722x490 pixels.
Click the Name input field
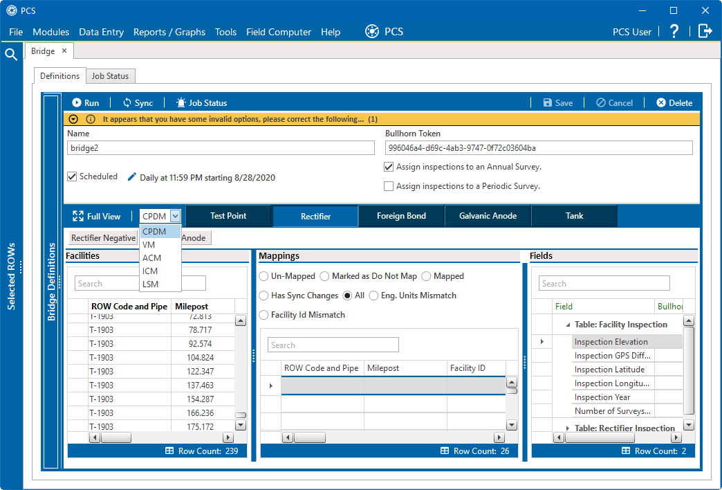(221, 148)
